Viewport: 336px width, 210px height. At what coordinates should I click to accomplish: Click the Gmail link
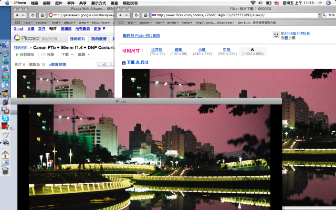pyautogui.click(x=18, y=28)
